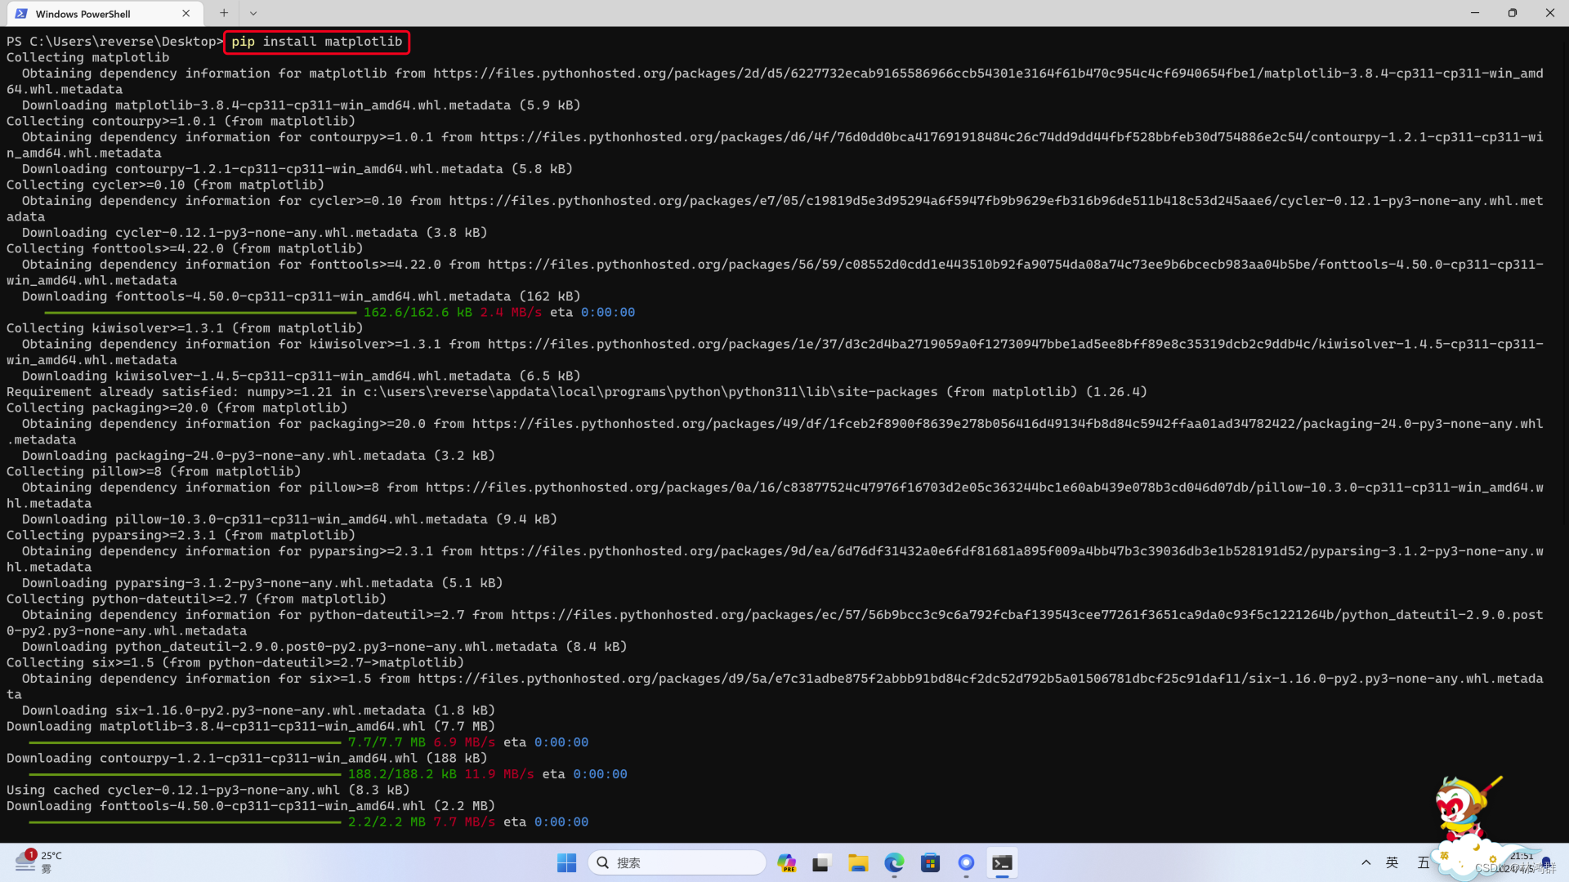Open the taskbar search box

tap(677, 862)
